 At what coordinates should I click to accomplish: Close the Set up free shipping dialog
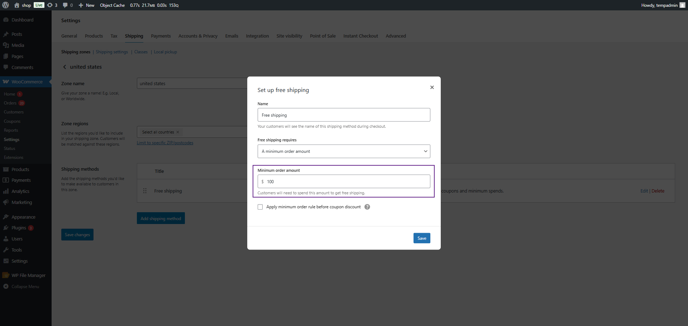click(432, 87)
